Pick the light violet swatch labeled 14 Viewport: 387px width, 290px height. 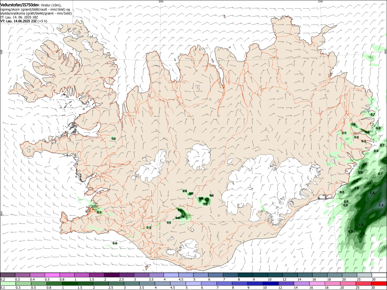pyautogui.click(x=301, y=283)
